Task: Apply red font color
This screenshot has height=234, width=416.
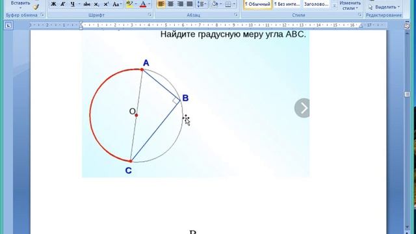Action: (143, 4)
